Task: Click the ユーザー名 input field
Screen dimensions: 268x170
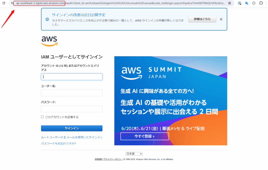Action: [x=72, y=93]
